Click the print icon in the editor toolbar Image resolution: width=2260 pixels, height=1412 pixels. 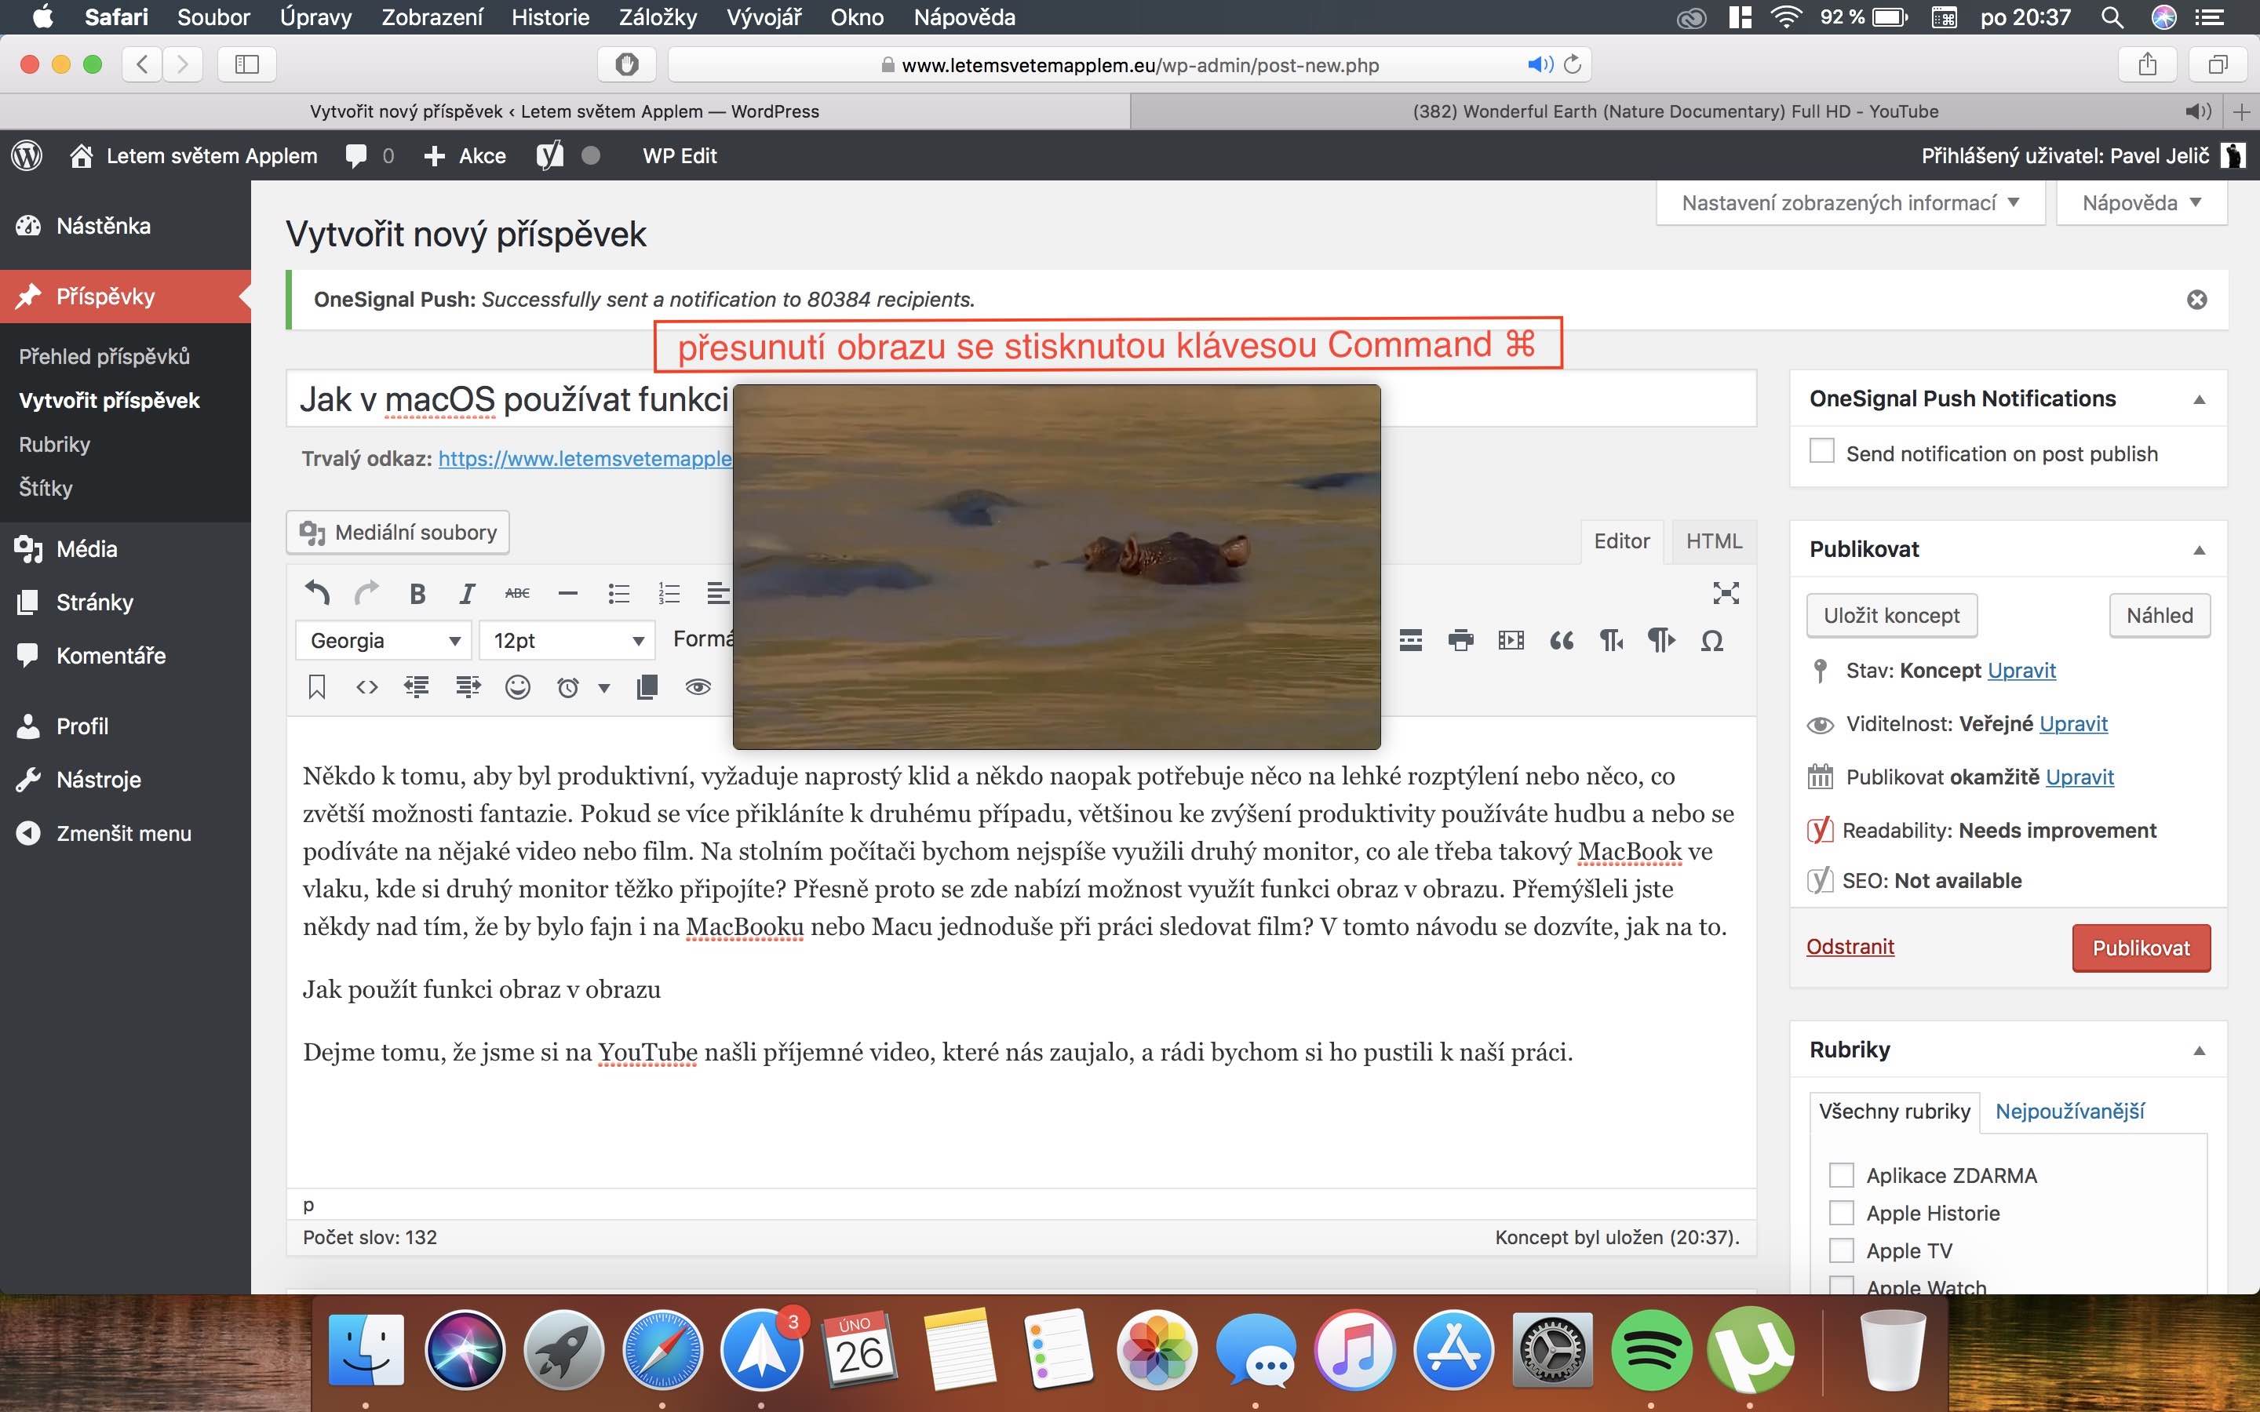(1460, 641)
